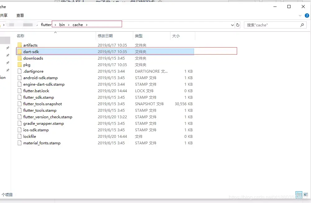This screenshot has width=311, height=203.
Task: Click the flutter_tools.stamp file icon
Action: (20, 110)
